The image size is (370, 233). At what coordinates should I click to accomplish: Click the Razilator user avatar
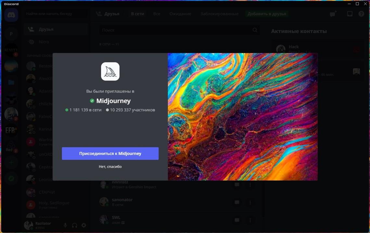pyautogui.click(x=29, y=225)
